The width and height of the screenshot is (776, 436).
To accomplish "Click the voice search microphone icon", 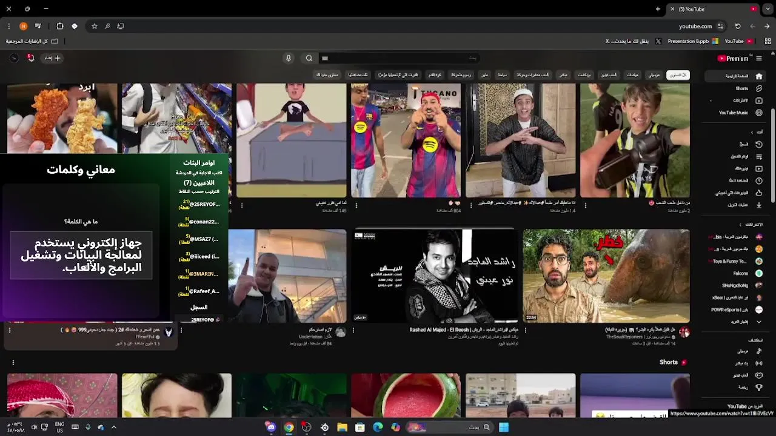I will click(289, 58).
